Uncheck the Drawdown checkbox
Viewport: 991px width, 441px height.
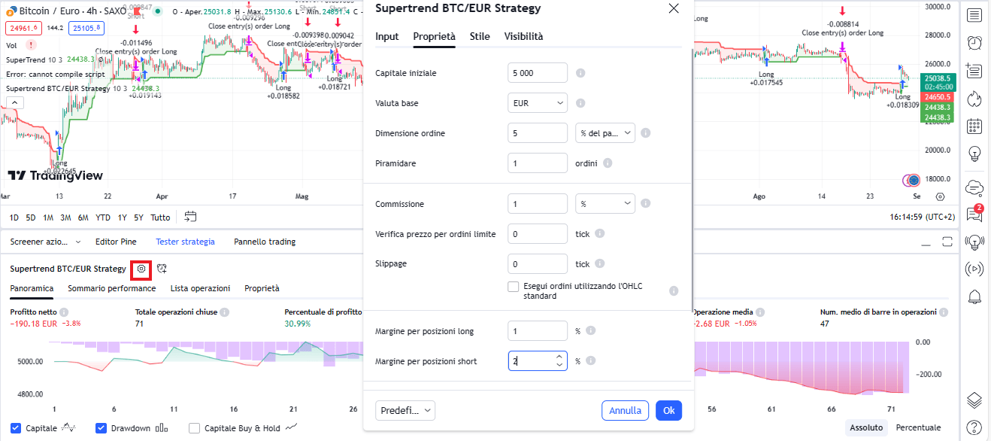pyautogui.click(x=102, y=428)
